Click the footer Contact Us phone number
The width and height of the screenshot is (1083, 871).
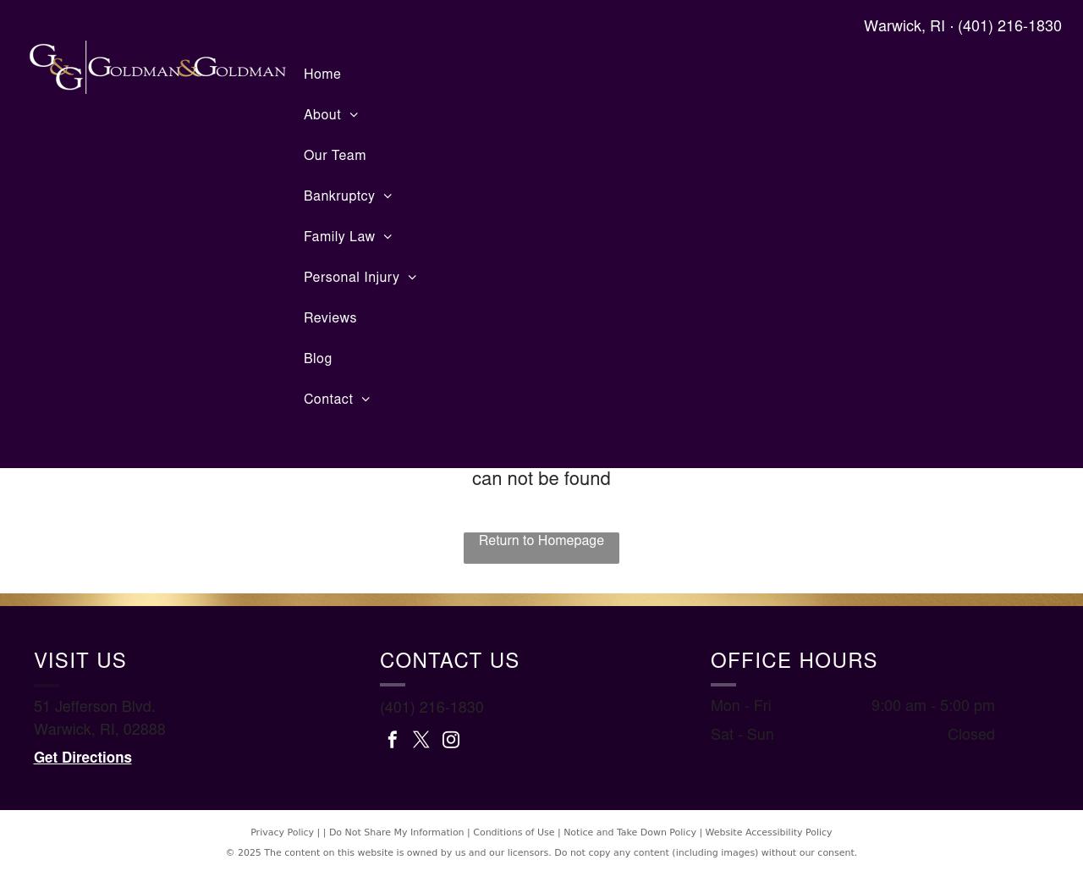coord(432,708)
